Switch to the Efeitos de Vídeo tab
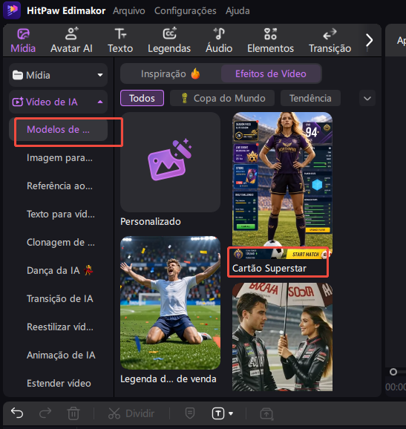 pyautogui.click(x=271, y=74)
